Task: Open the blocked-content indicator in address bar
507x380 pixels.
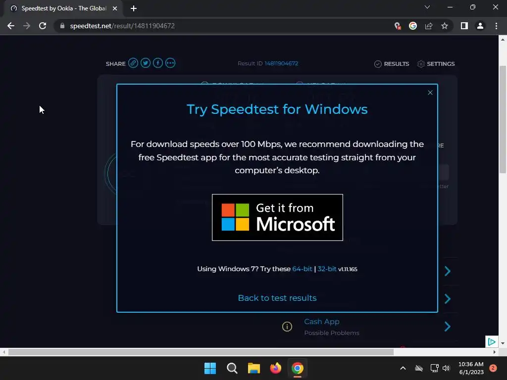Action: tap(398, 26)
